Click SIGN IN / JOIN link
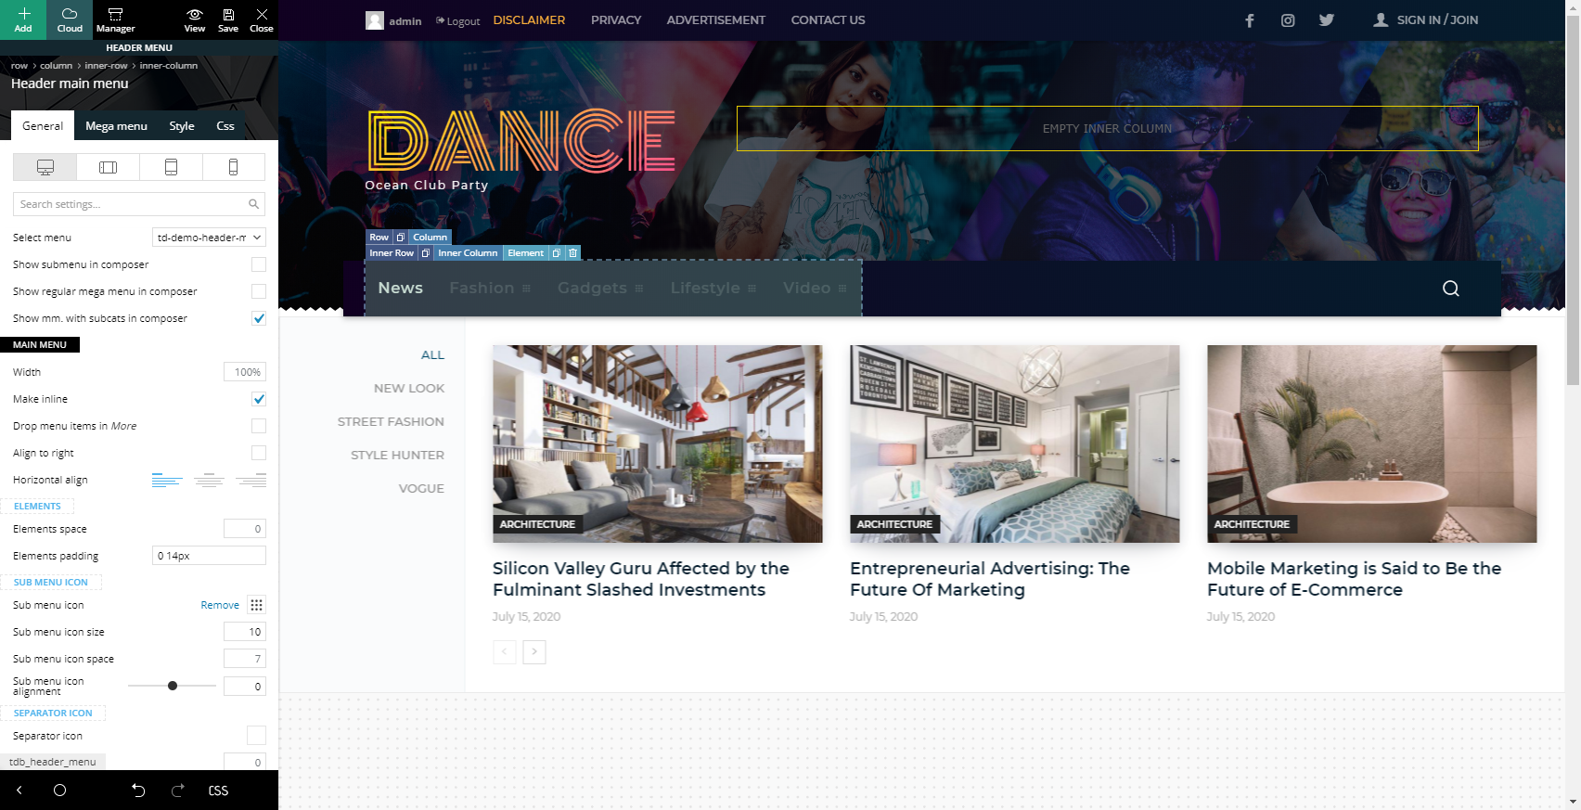This screenshot has width=1581, height=810. point(1426,20)
